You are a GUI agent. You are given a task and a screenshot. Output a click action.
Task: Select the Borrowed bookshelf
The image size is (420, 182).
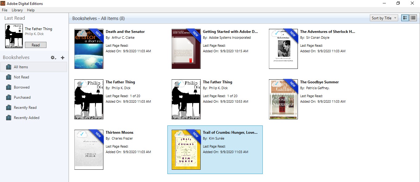coord(22,87)
